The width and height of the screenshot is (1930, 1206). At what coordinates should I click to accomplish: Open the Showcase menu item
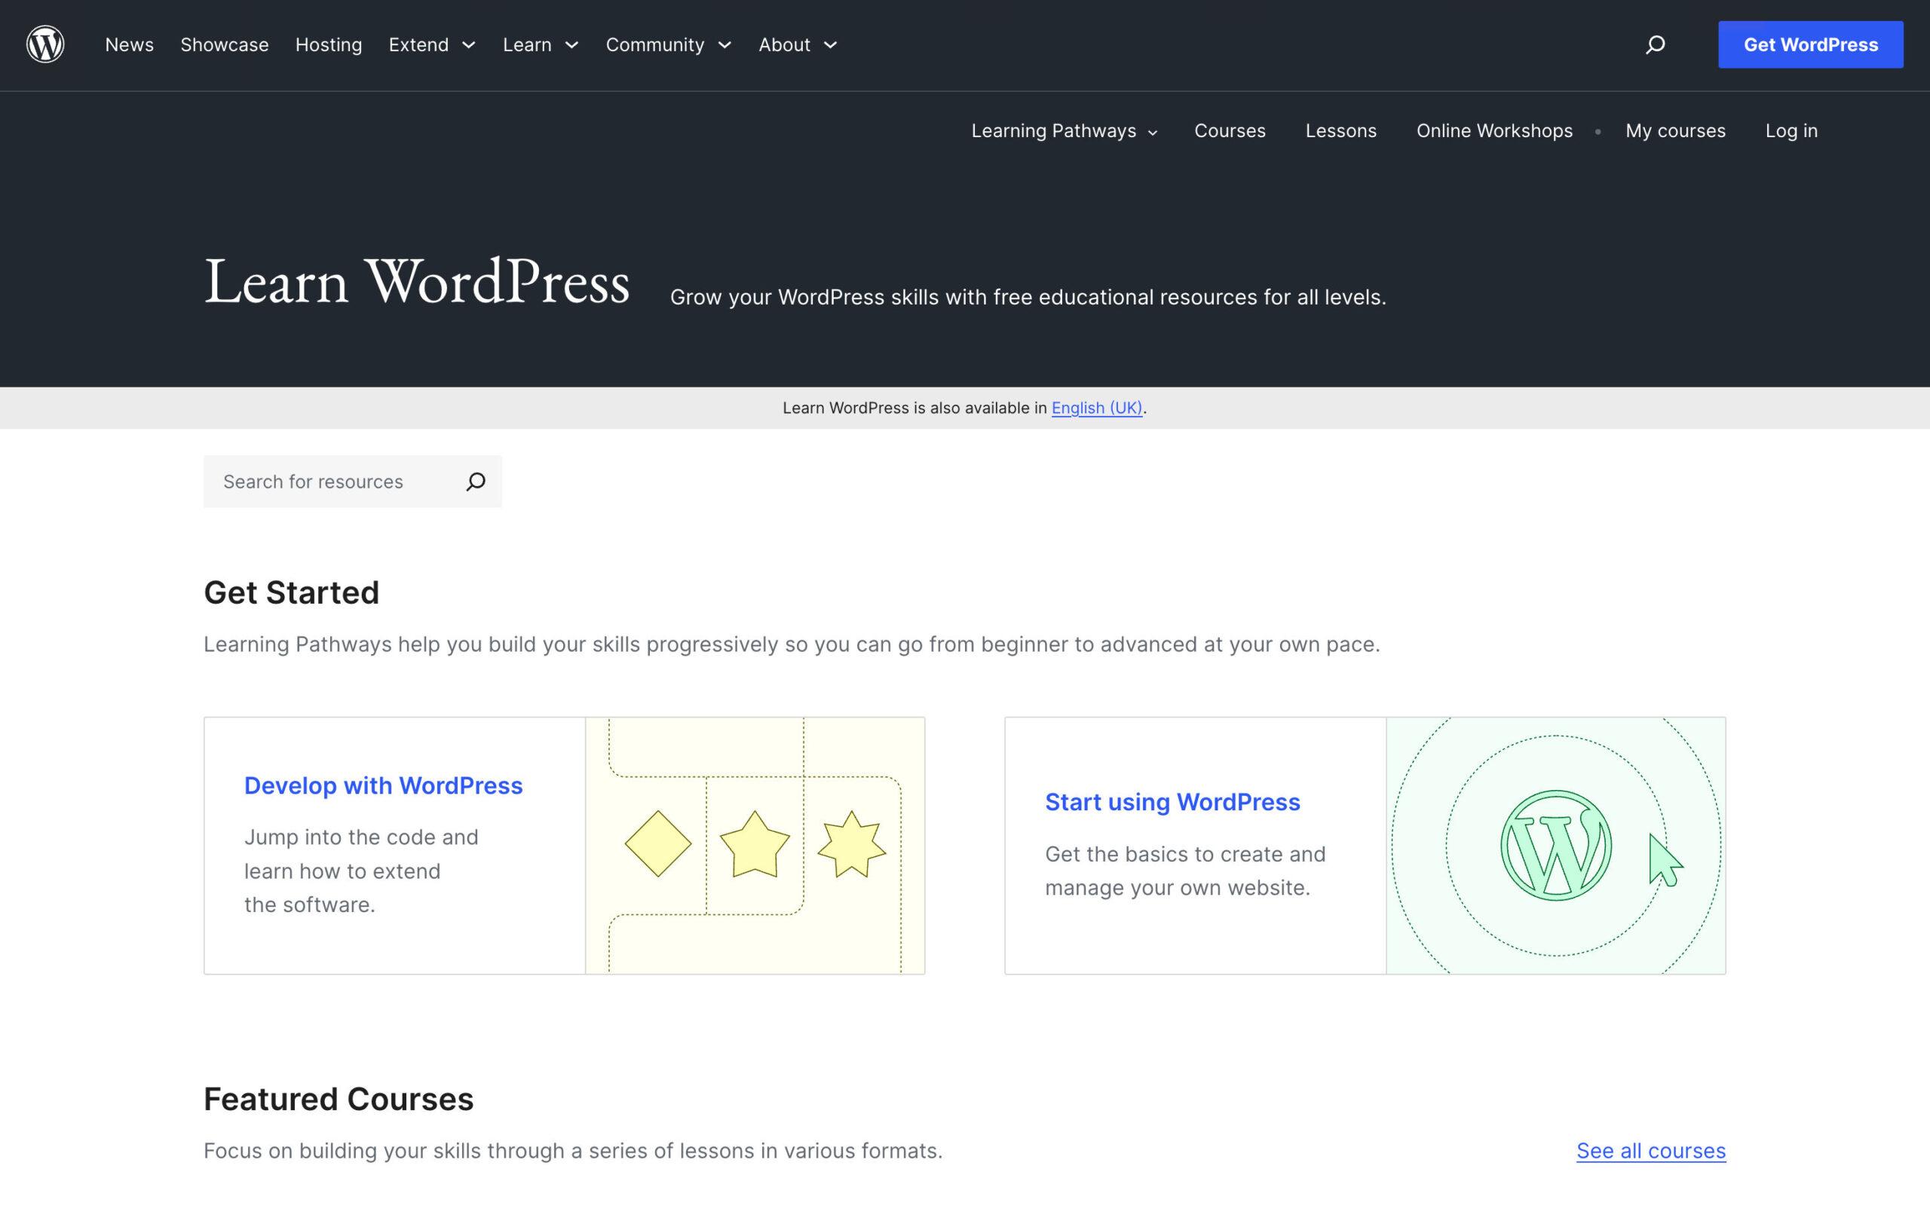[224, 44]
